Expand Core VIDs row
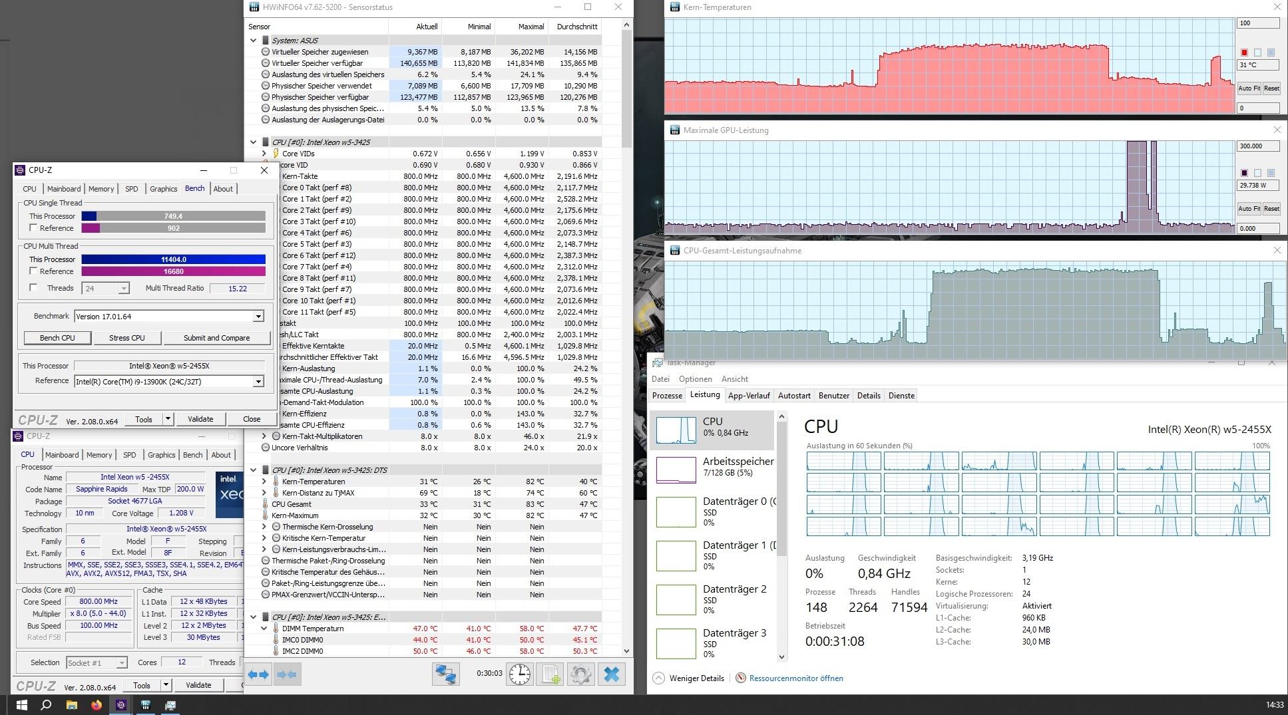This screenshot has height=715, width=1288. (x=264, y=154)
